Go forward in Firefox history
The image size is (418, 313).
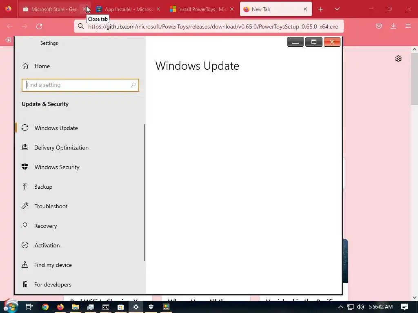[x=24, y=26]
